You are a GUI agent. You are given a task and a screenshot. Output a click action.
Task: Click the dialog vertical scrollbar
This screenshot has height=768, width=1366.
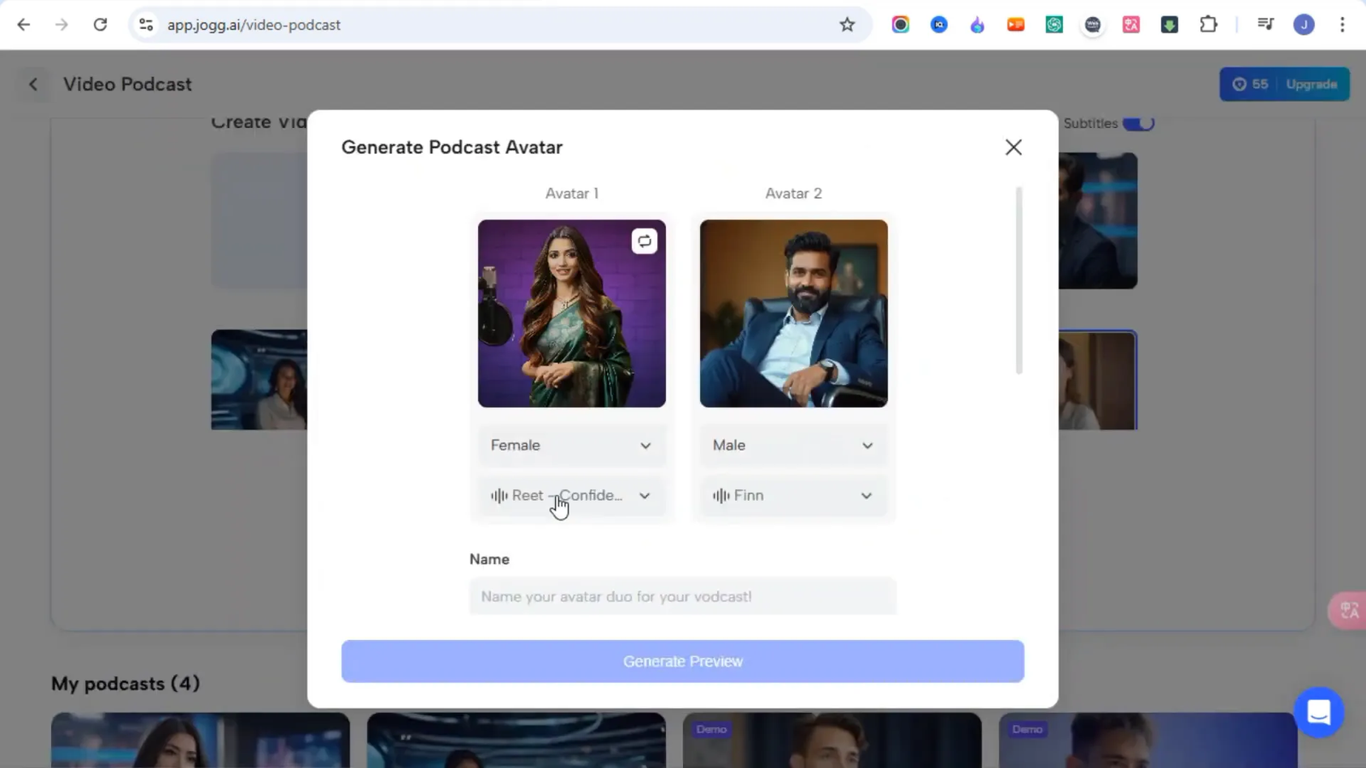point(1019,281)
